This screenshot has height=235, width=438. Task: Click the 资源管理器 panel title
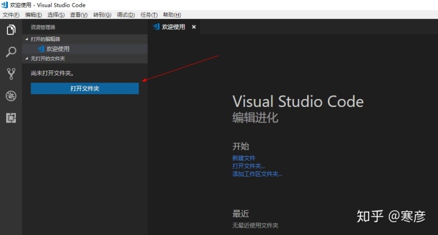[43, 27]
